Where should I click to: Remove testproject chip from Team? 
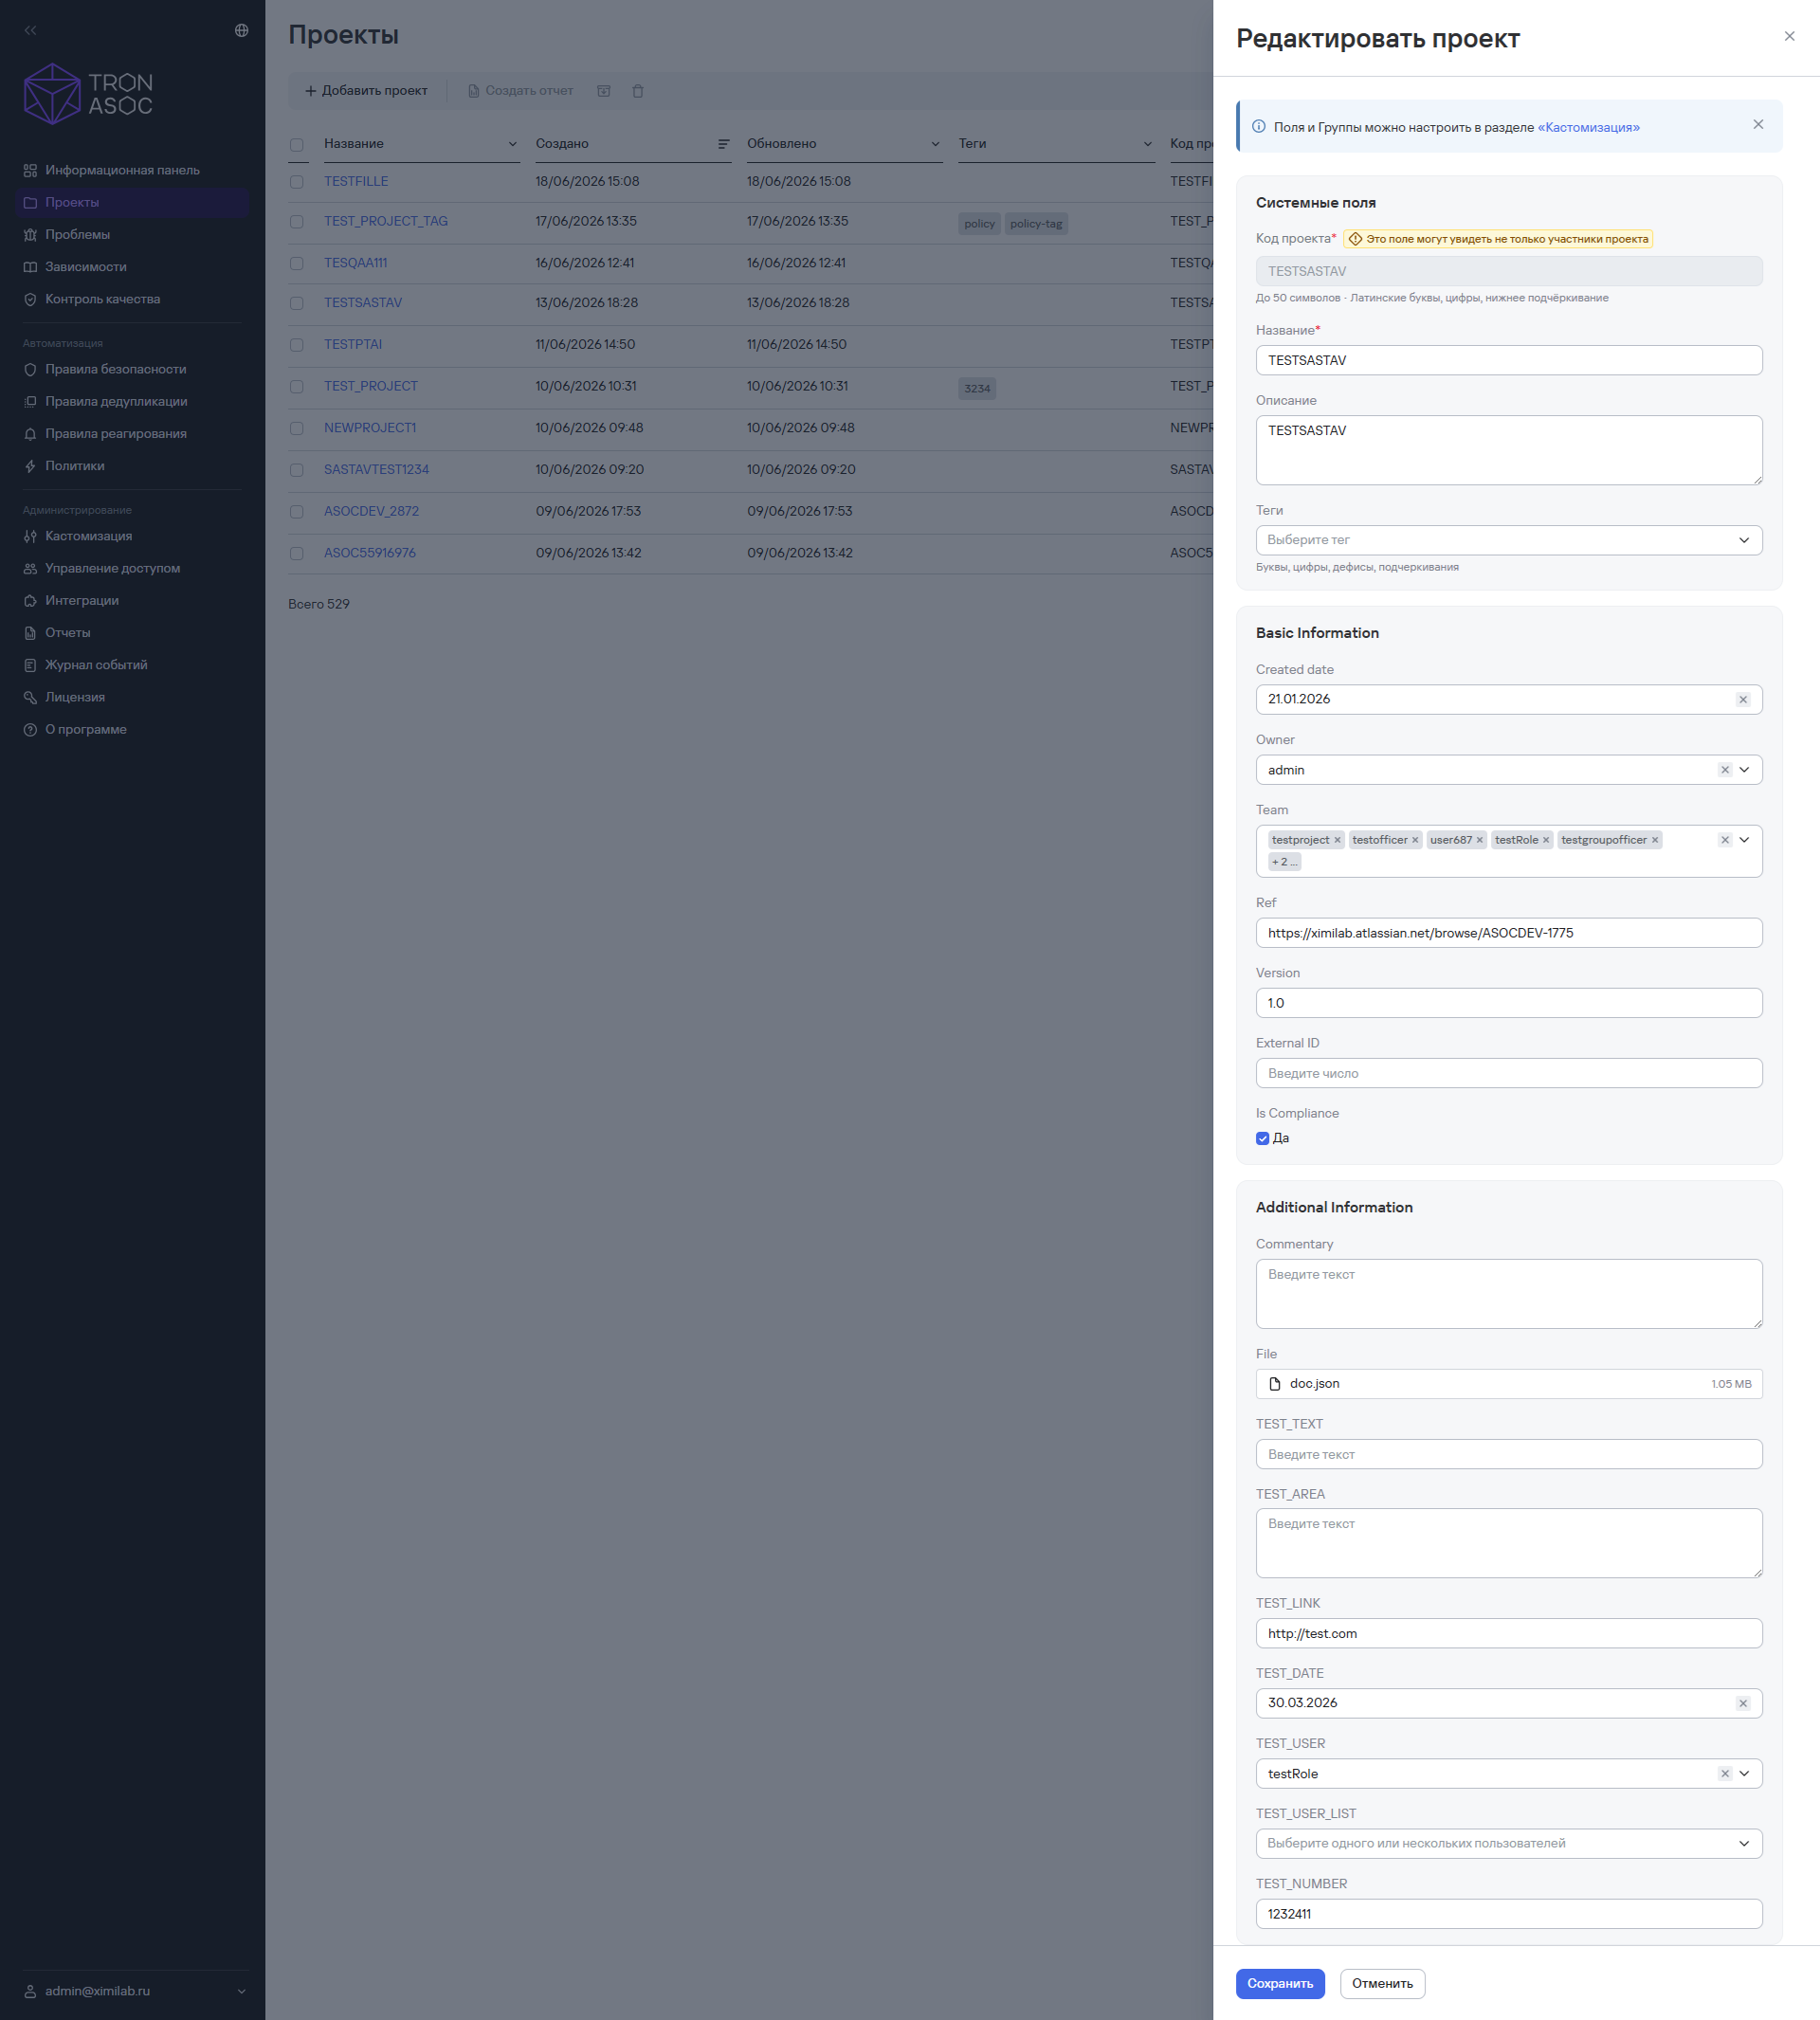click(x=1337, y=840)
